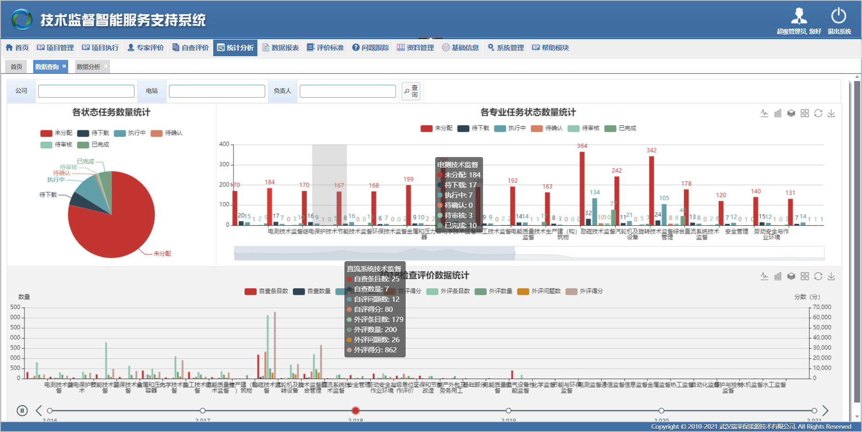Jump to 2021 on the timeline
Viewport: 862px width, 432px height.
click(x=814, y=410)
